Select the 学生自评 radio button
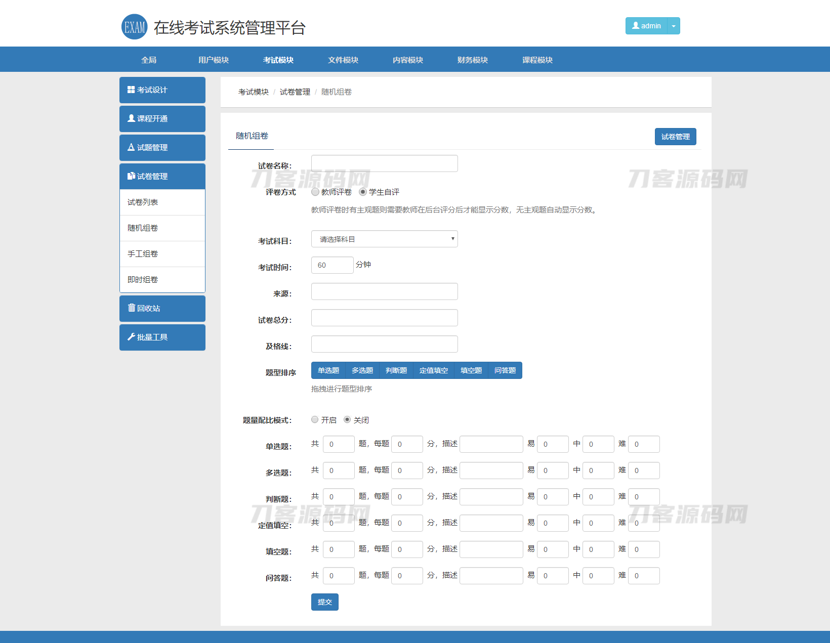 point(363,192)
